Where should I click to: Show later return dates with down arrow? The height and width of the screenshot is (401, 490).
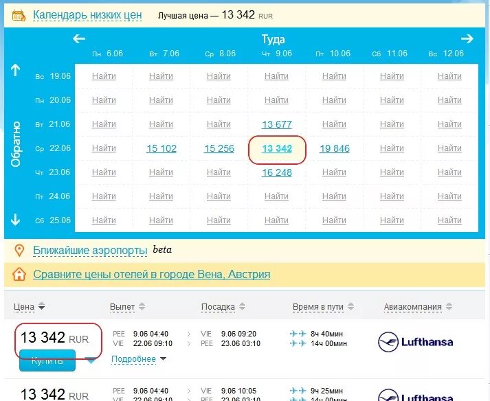tap(15, 219)
